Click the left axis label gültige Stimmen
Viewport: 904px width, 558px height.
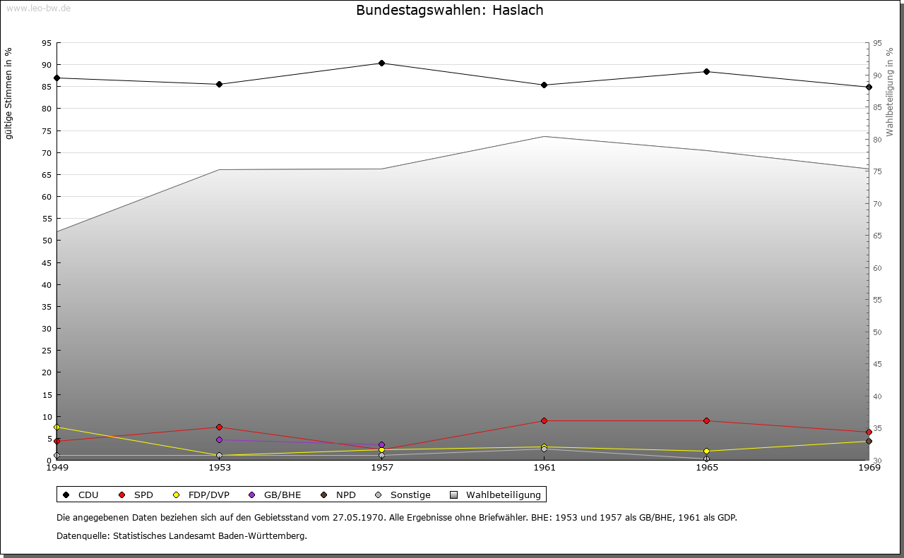9,93
